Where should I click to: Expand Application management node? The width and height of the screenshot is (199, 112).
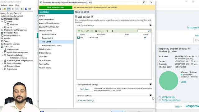pos(2,52)
